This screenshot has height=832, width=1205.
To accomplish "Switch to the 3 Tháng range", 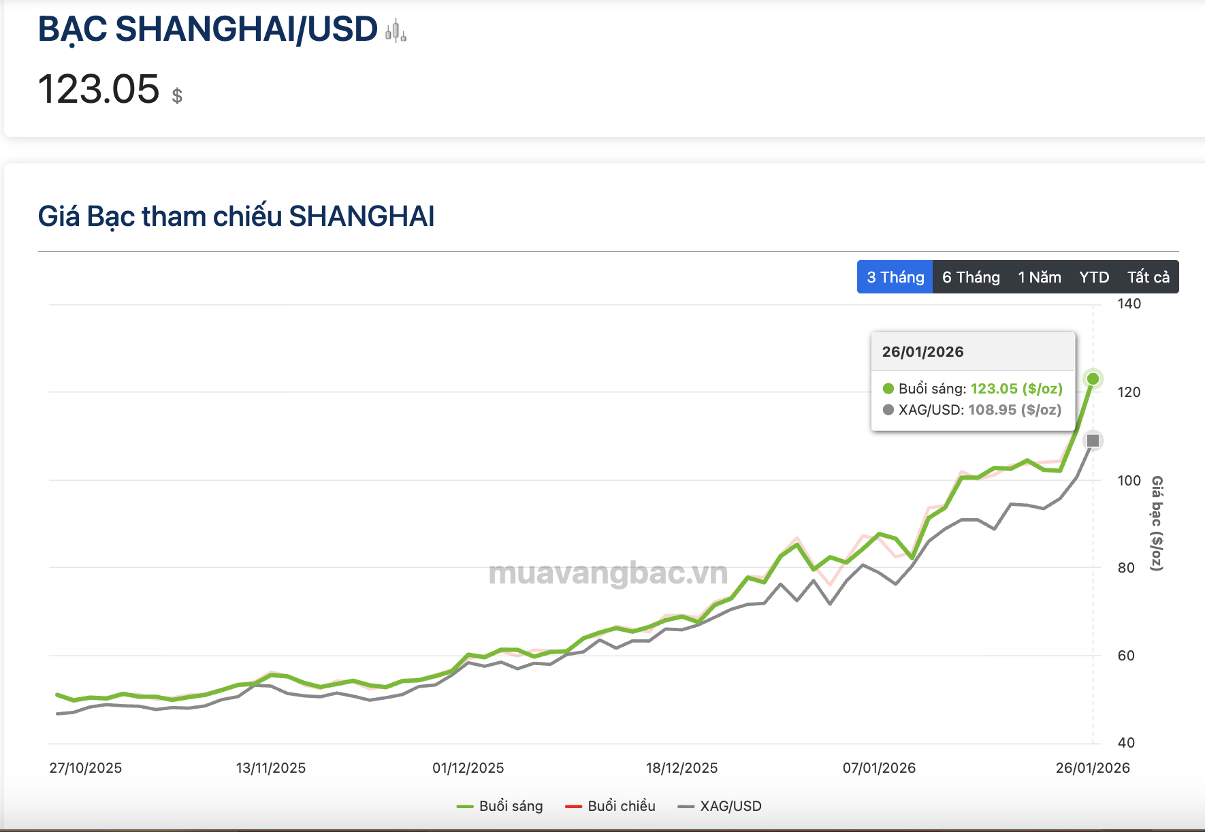I will tap(895, 277).
